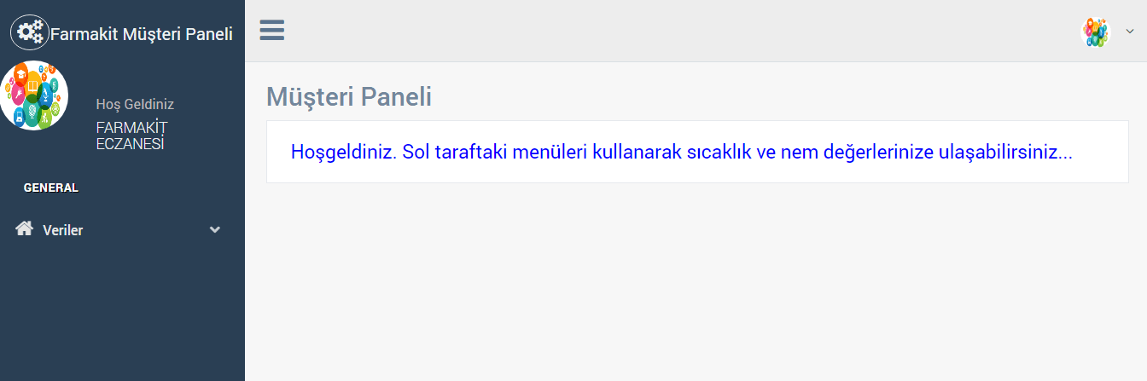This screenshot has width=1147, height=381.
Task: Open the dropdown arrow next to top-right avatar
Action: (1130, 32)
